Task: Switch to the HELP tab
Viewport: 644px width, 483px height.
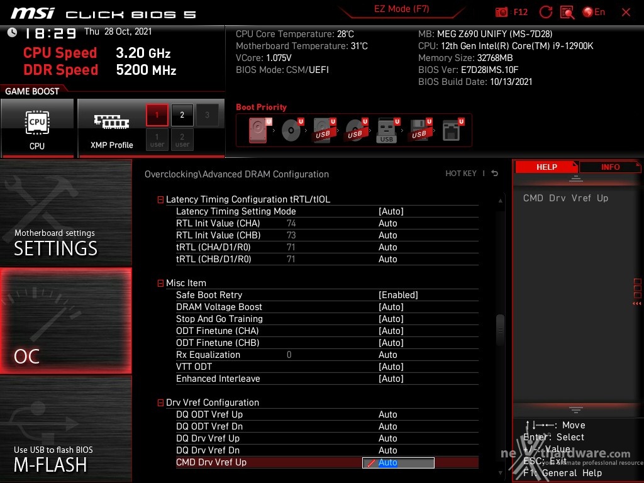Action: [547, 167]
